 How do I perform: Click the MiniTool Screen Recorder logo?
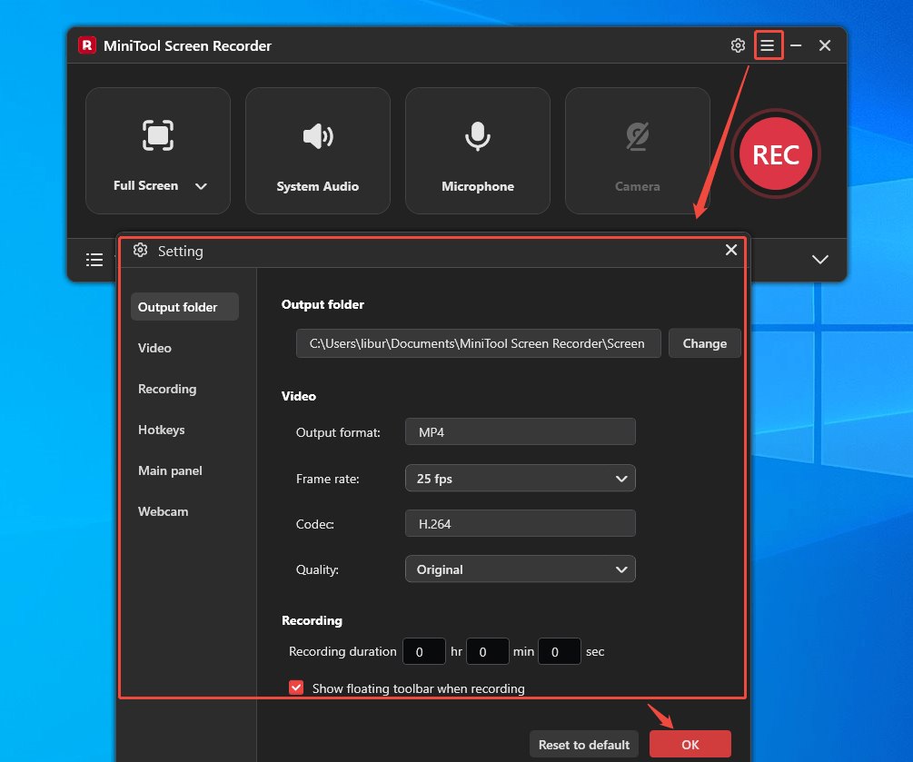pyautogui.click(x=86, y=45)
